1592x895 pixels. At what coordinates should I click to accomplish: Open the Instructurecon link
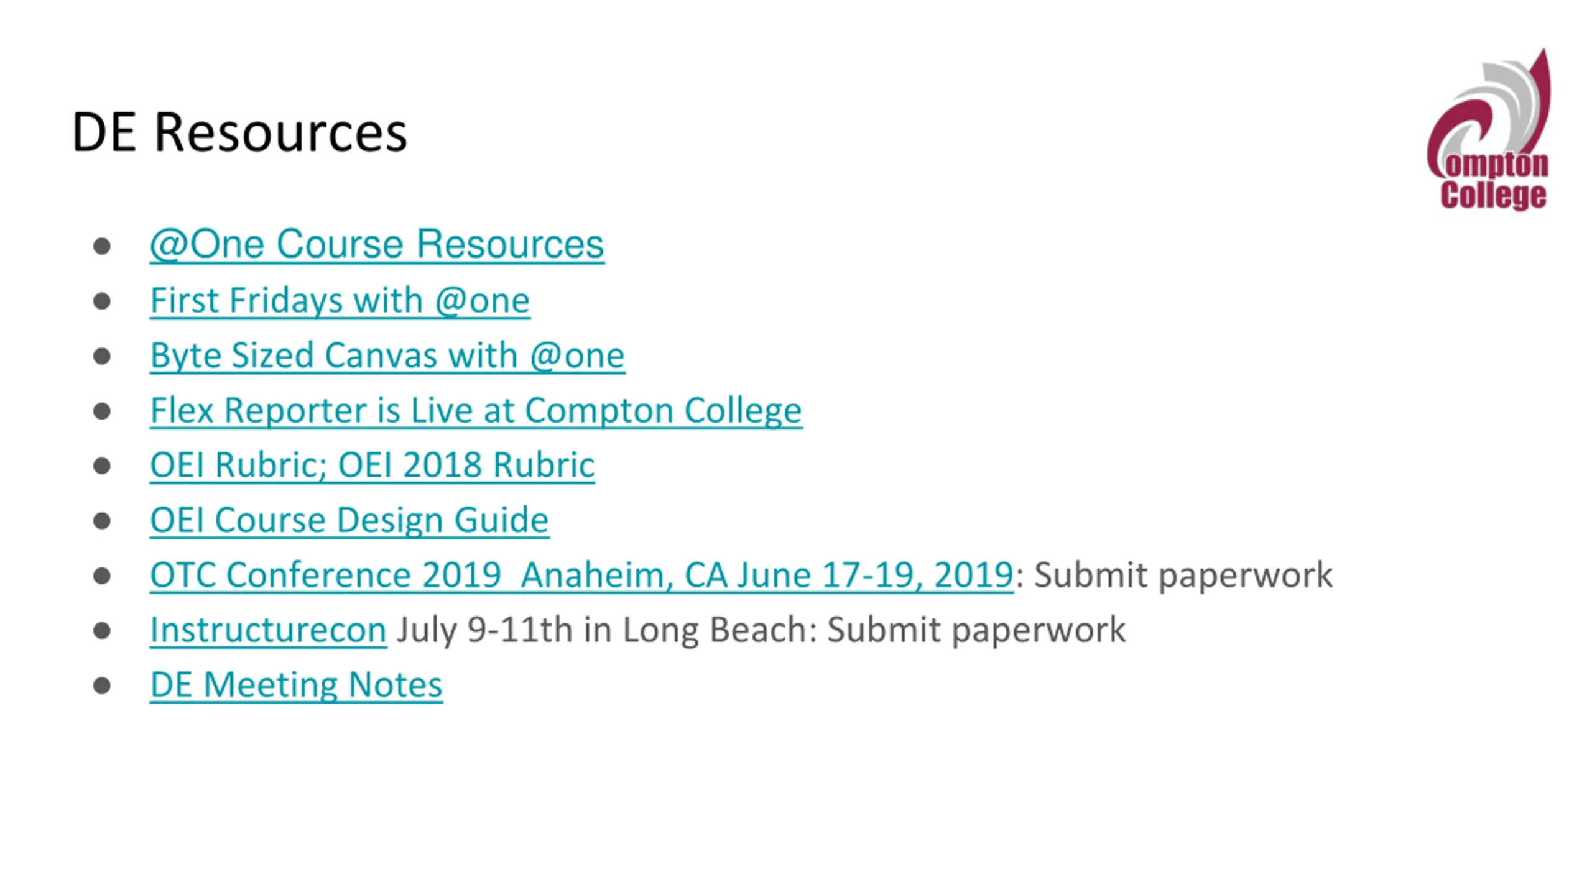click(268, 630)
